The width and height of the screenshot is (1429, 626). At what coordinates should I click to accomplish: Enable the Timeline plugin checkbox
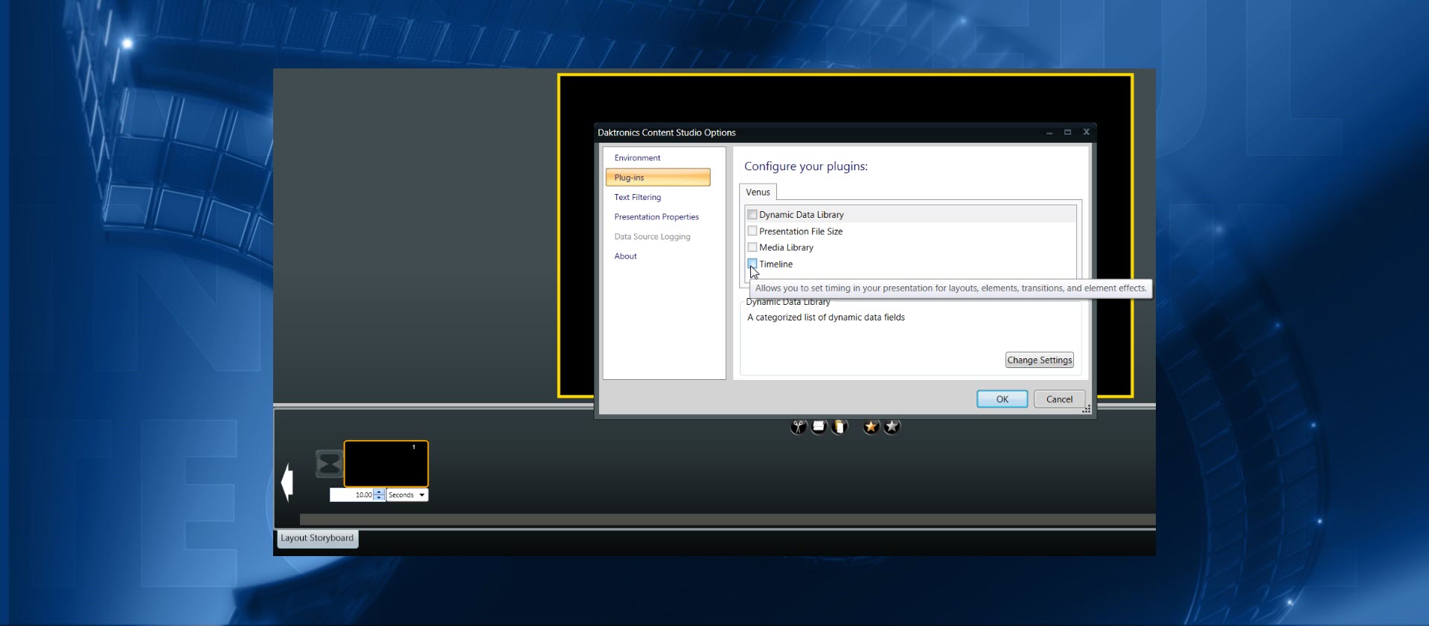752,264
